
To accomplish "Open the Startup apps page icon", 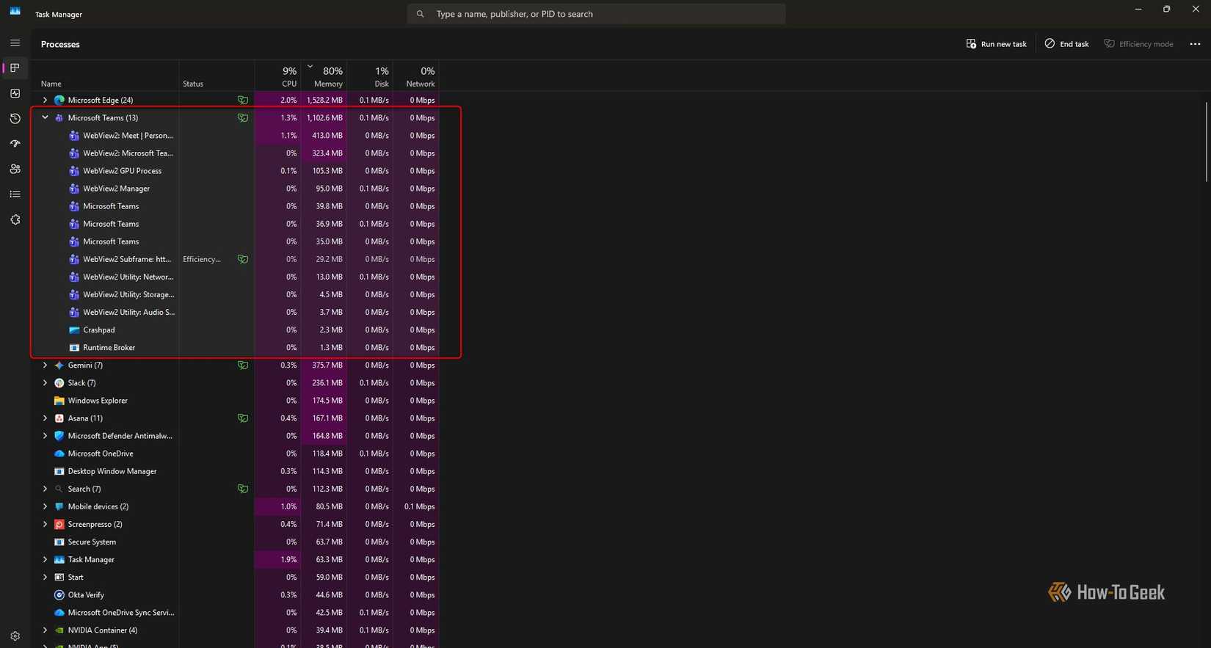I will pyautogui.click(x=15, y=144).
